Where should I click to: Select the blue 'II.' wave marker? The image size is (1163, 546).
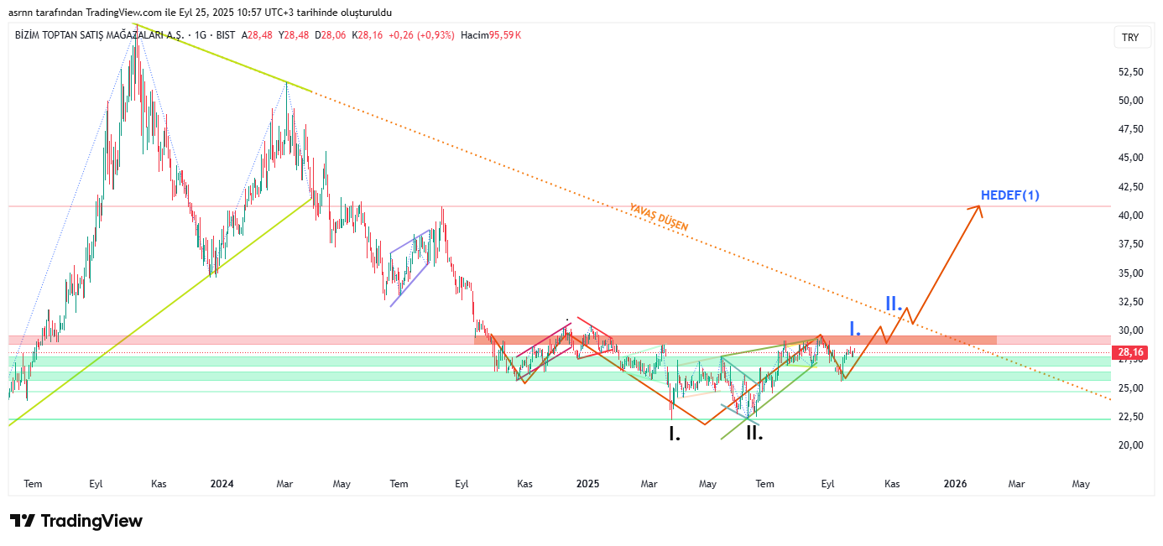[x=894, y=304]
